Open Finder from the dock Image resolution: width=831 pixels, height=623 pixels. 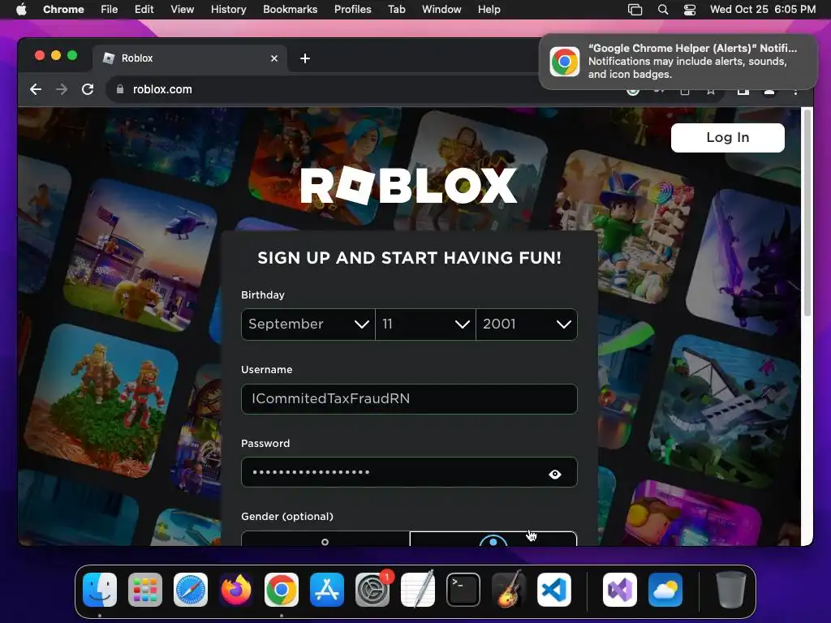click(x=100, y=590)
